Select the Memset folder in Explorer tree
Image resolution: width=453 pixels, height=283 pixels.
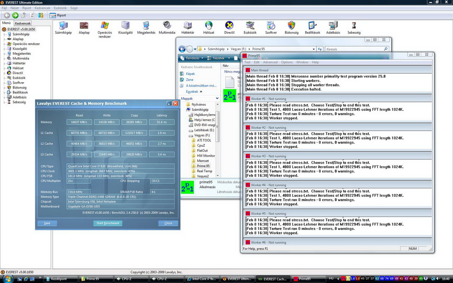(x=203, y=161)
